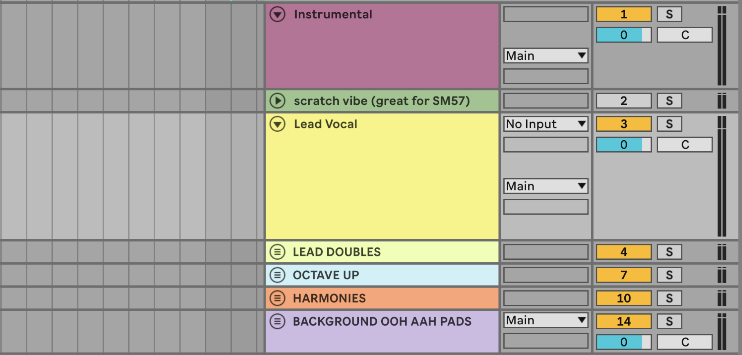Open Instrumental output Main dropdown

coord(545,56)
